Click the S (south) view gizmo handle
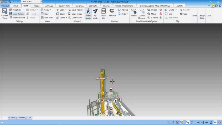Screen dimensions: 222x125 (116, 101)
